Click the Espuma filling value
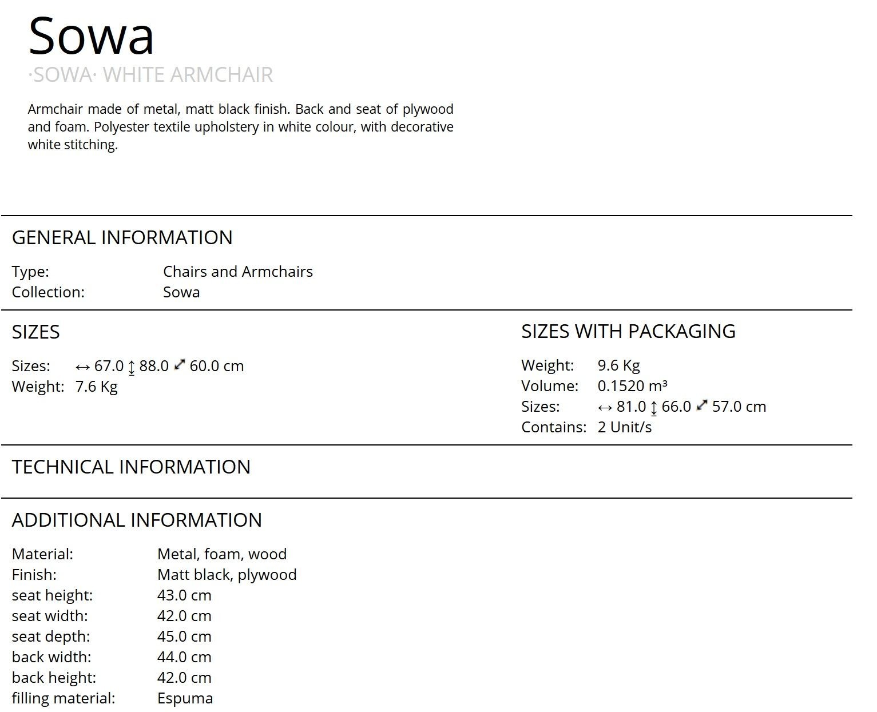Image resolution: width=877 pixels, height=712 pixels. (185, 698)
